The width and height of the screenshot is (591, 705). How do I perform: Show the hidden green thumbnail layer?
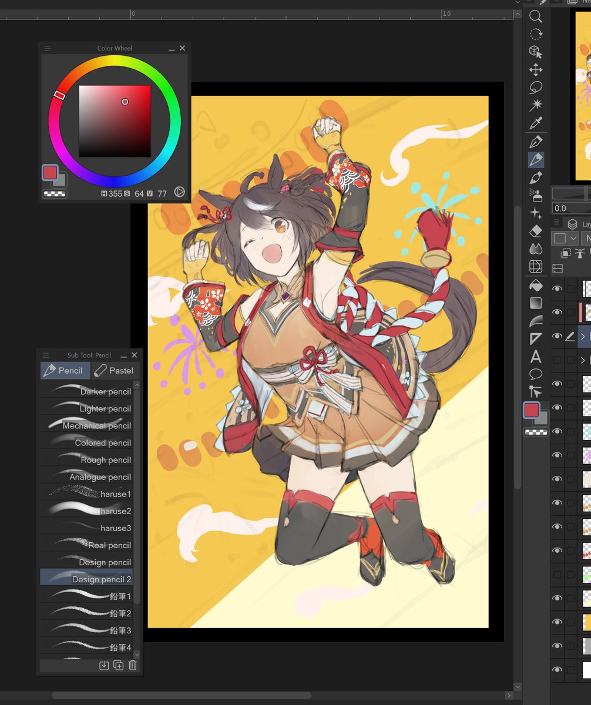(x=557, y=575)
